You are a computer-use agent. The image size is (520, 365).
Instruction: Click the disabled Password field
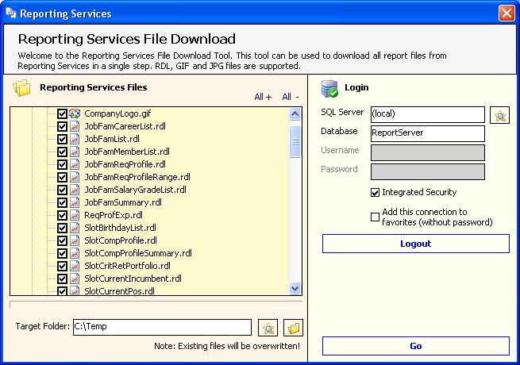(x=428, y=171)
